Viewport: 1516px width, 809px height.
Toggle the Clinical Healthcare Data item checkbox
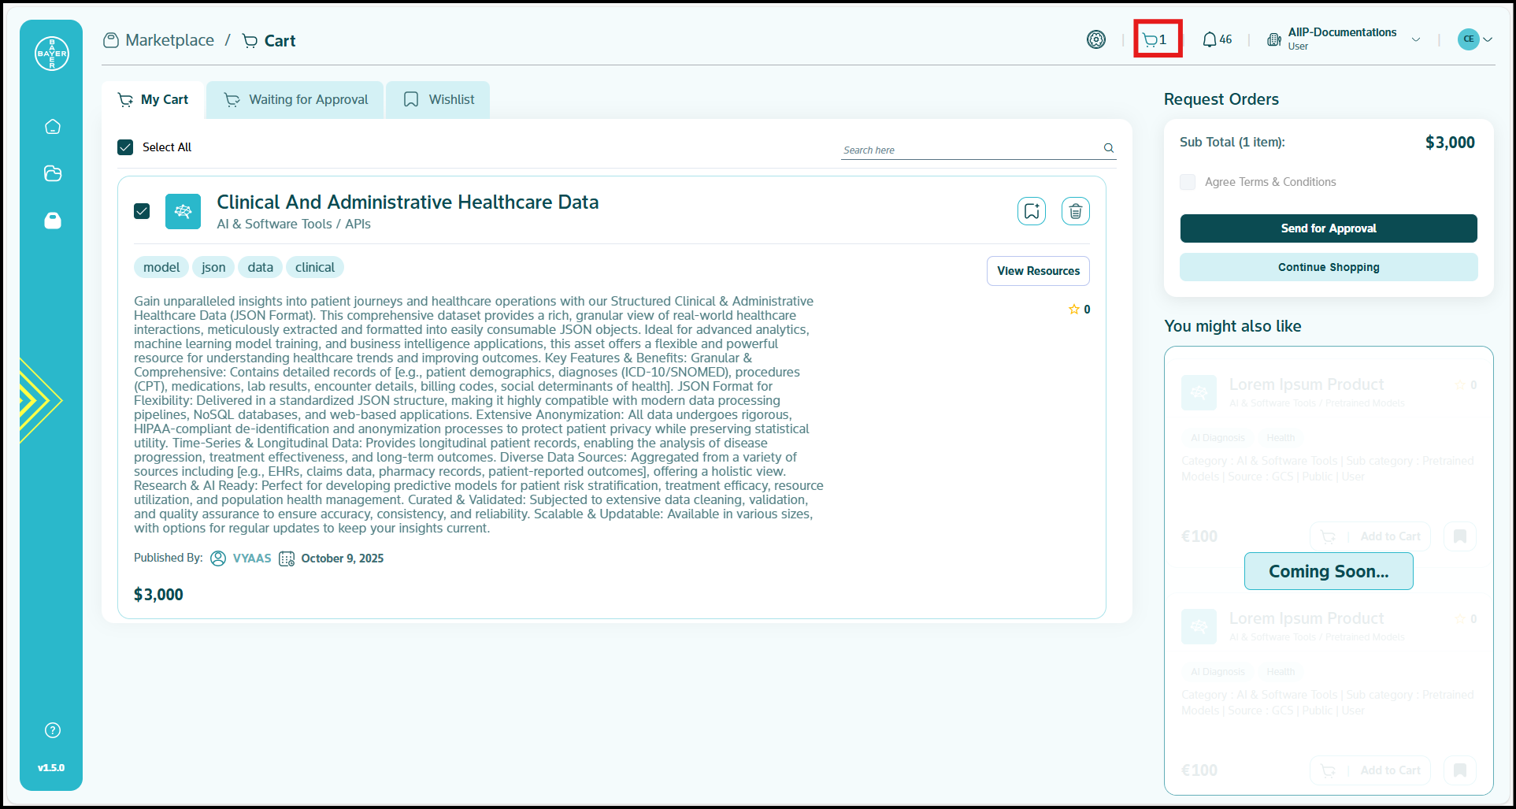[x=142, y=211]
